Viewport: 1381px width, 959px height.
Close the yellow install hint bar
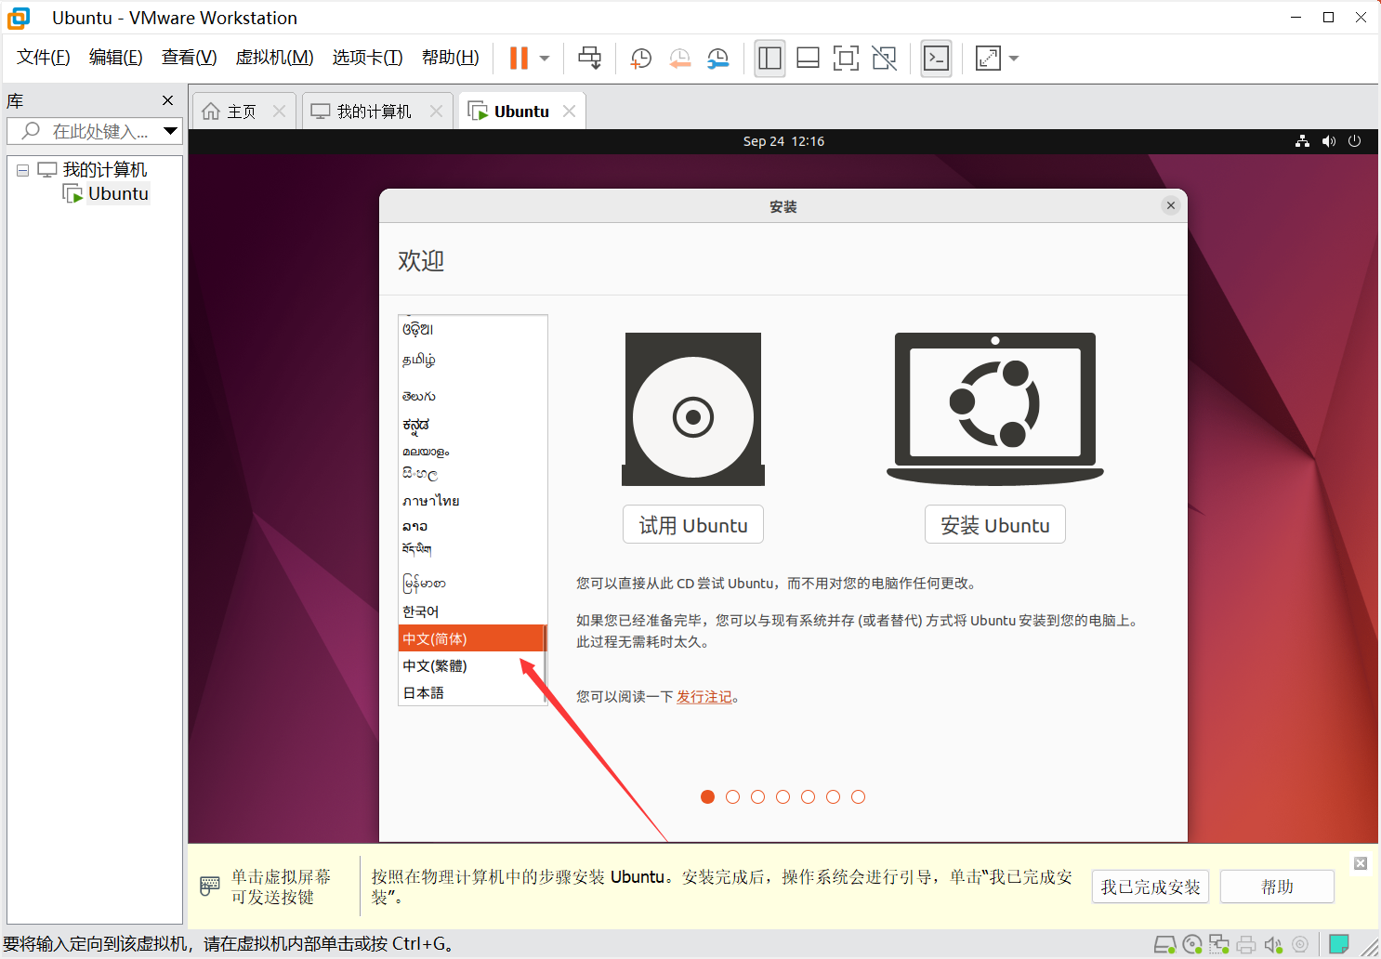point(1361,863)
